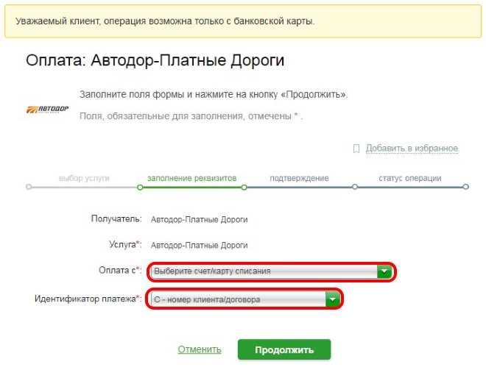Click the Добавить в избранное link

(412, 149)
